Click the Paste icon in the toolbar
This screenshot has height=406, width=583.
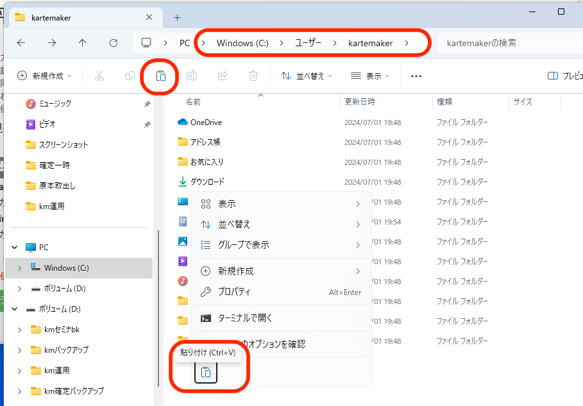click(161, 76)
